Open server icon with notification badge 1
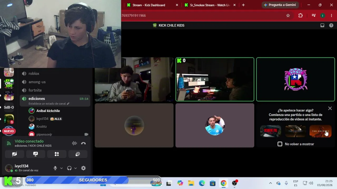 click(9, 119)
